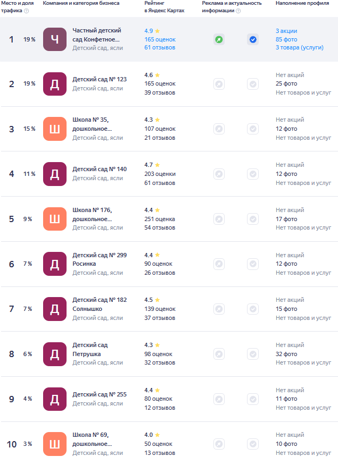Click the 'Ш' logo of Школа № 35
The image size is (338, 465).
tap(55, 129)
